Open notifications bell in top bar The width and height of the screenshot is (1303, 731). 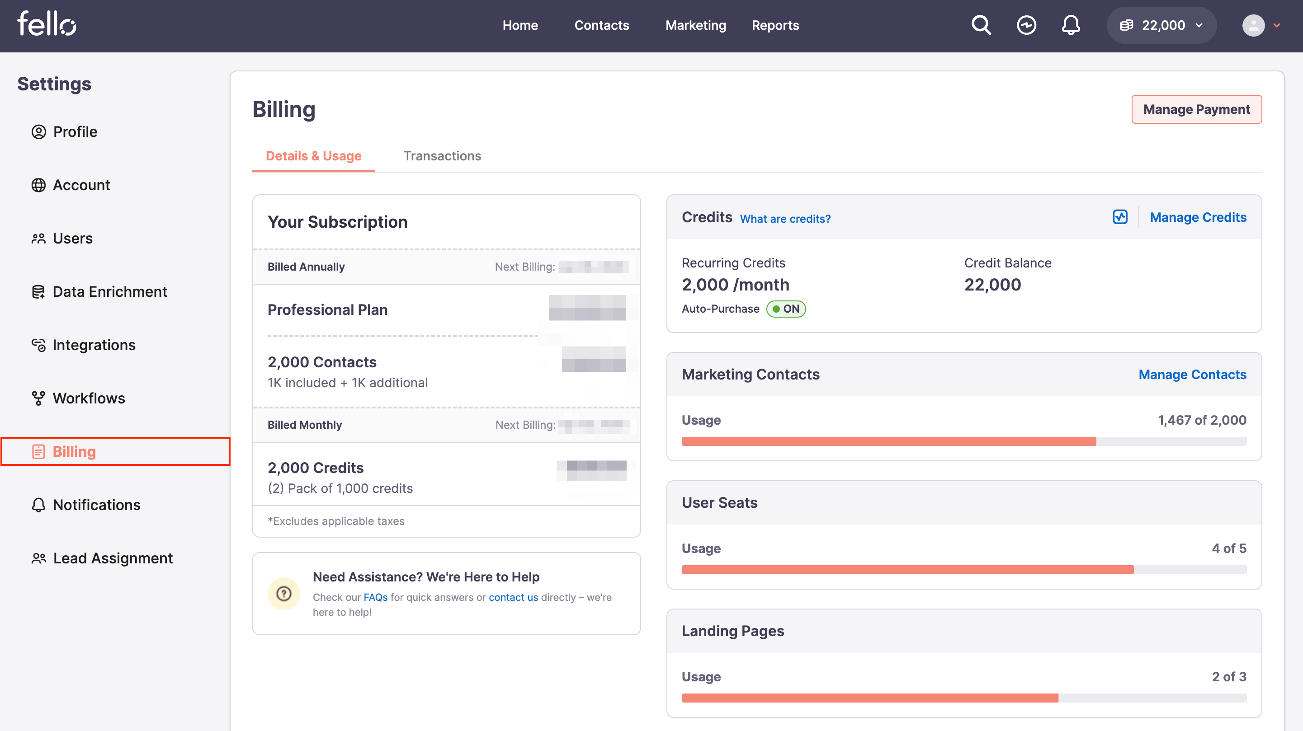click(x=1070, y=25)
